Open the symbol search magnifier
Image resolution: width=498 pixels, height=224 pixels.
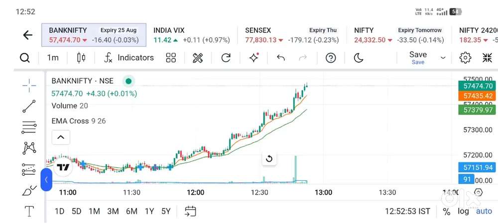(25, 58)
